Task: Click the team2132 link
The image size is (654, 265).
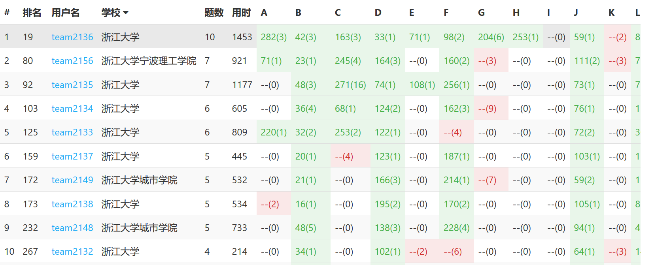Action: (x=72, y=252)
